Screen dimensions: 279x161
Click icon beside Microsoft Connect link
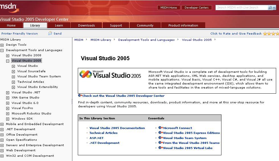point(160,128)
